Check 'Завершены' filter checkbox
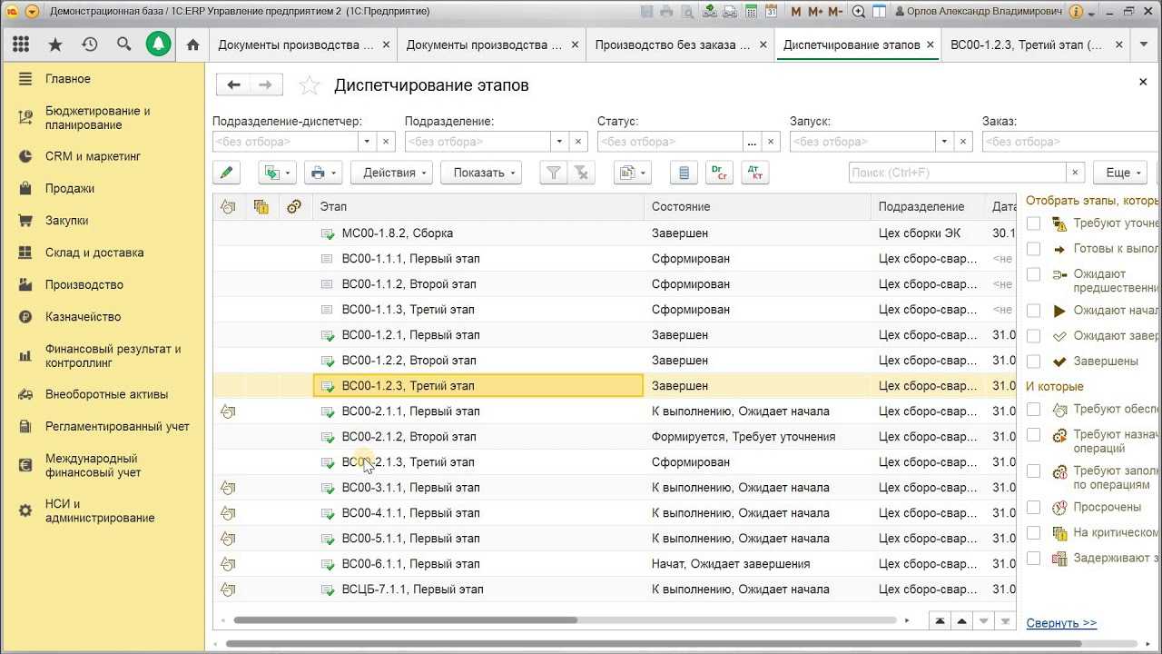 click(1033, 362)
